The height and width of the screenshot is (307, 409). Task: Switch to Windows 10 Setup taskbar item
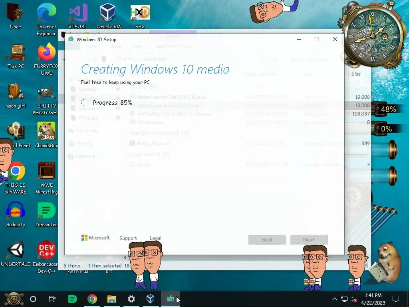click(170, 299)
